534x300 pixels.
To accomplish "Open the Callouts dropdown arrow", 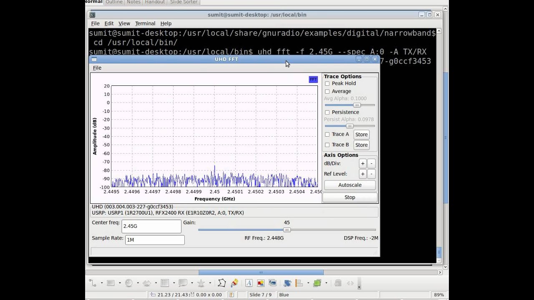I will [192, 283].
